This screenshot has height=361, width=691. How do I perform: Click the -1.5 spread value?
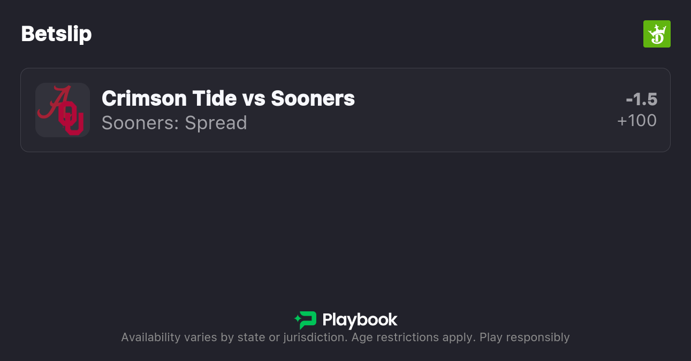pyautogui.click(x=641, y=99)
